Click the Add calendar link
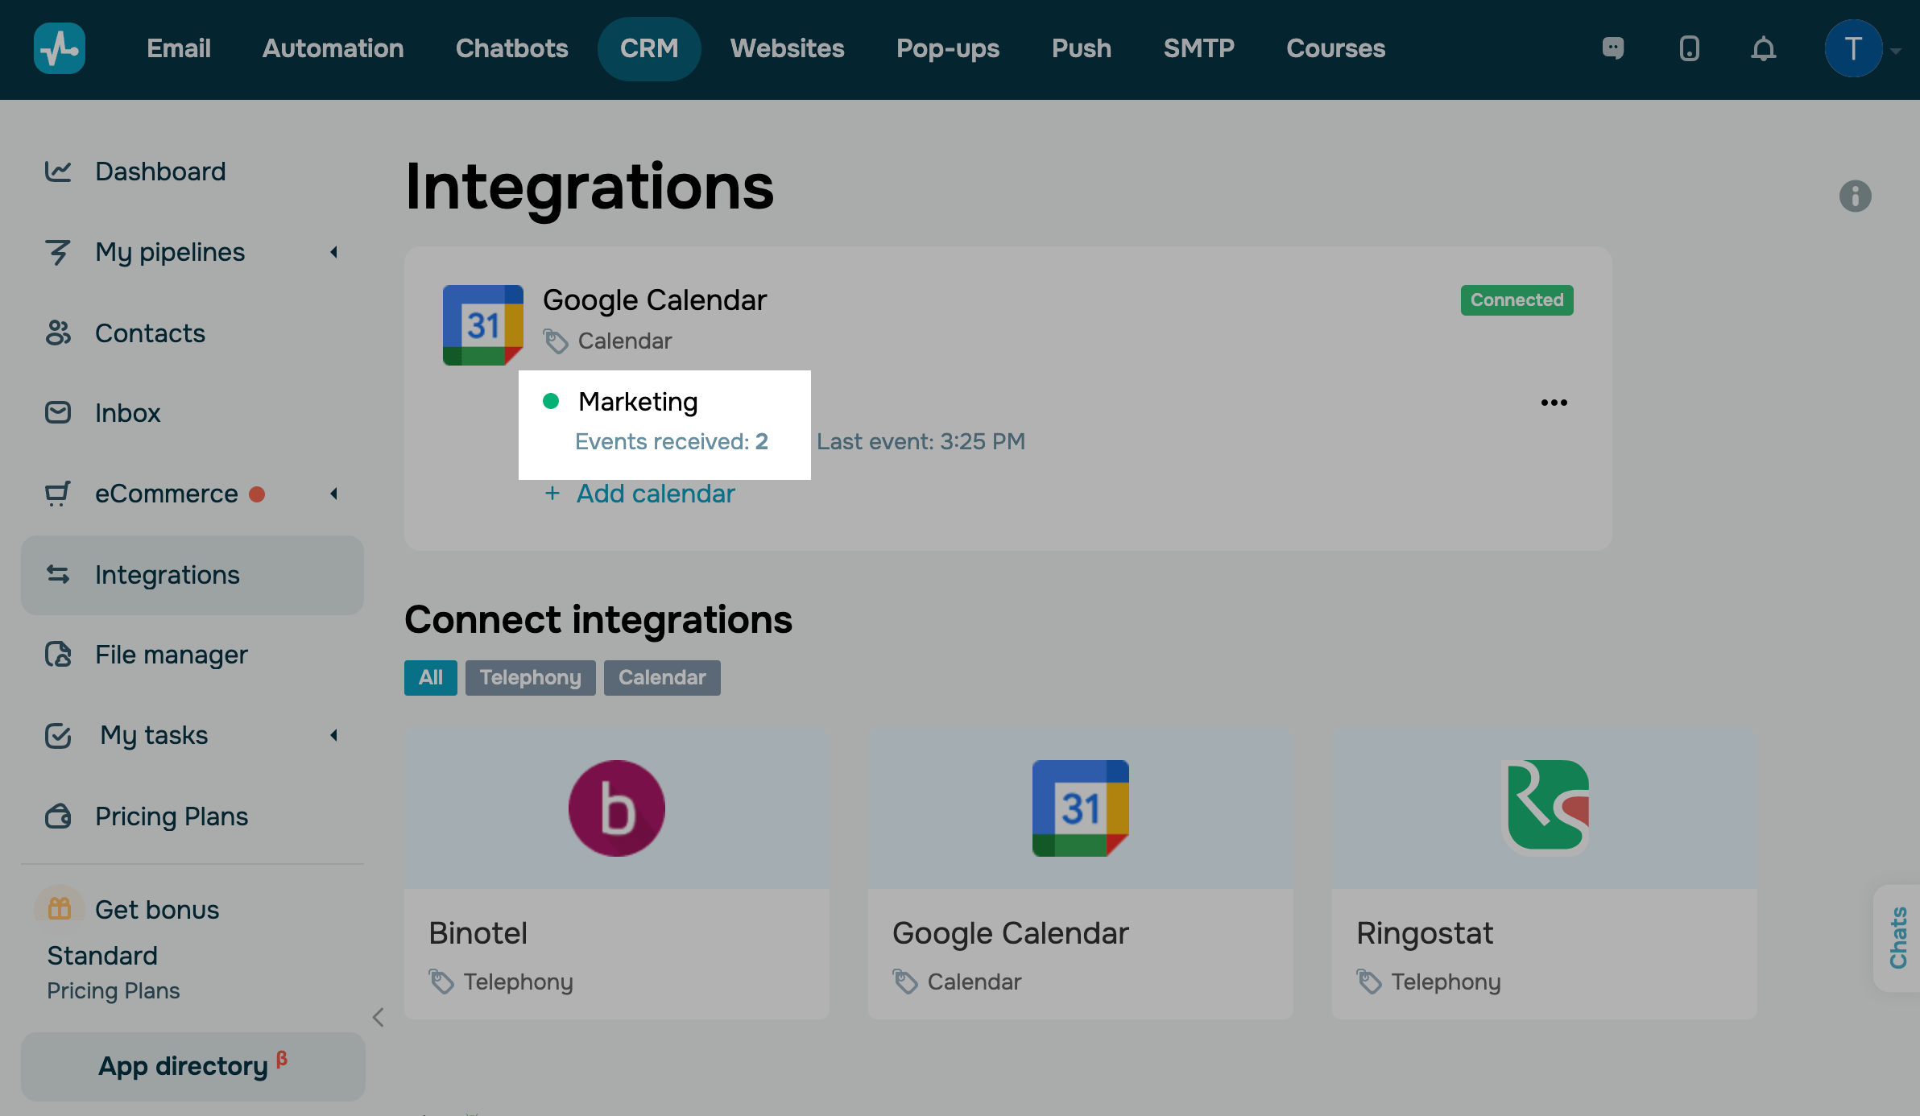Screen dimensions: 1920x1116 click(655, 494)
